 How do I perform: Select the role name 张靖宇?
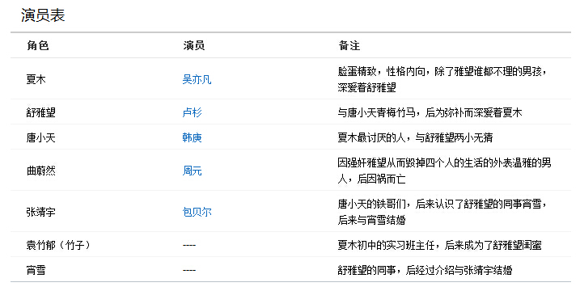coord(40,212)
